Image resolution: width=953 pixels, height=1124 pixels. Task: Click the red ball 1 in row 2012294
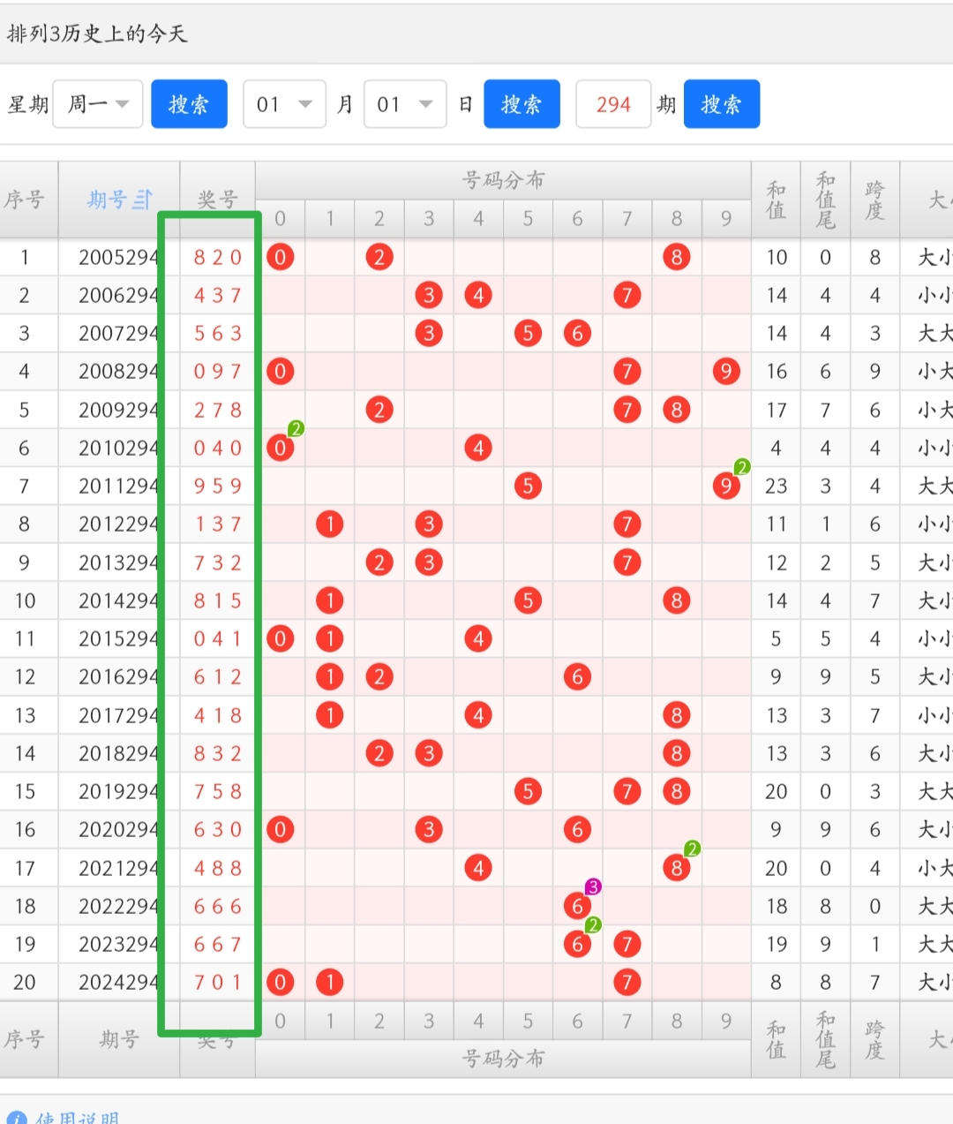[x=330, y=524]
